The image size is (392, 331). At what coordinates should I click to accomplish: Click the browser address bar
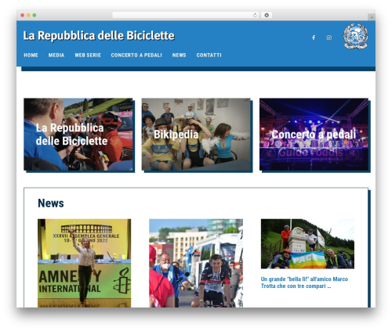186,15
